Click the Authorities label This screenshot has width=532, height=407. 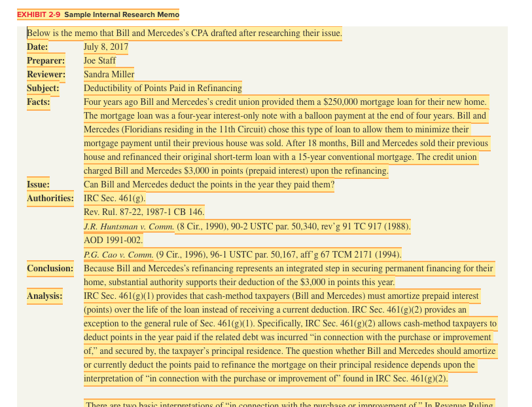tap(50, 198)
